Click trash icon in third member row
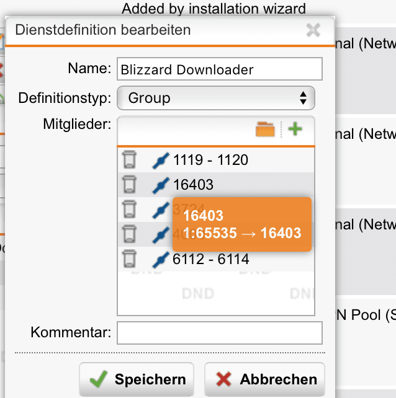 tap(129, 209)
